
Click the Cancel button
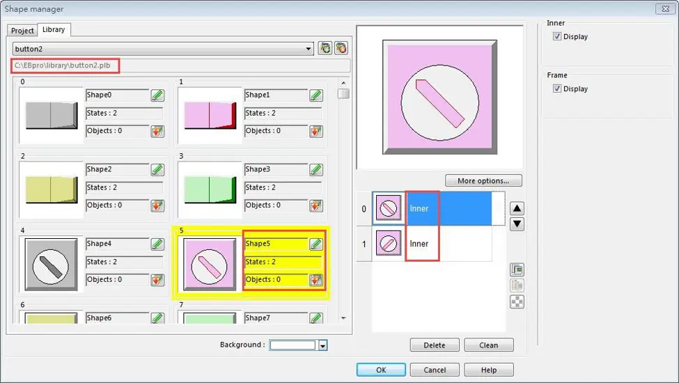point(435,370)
